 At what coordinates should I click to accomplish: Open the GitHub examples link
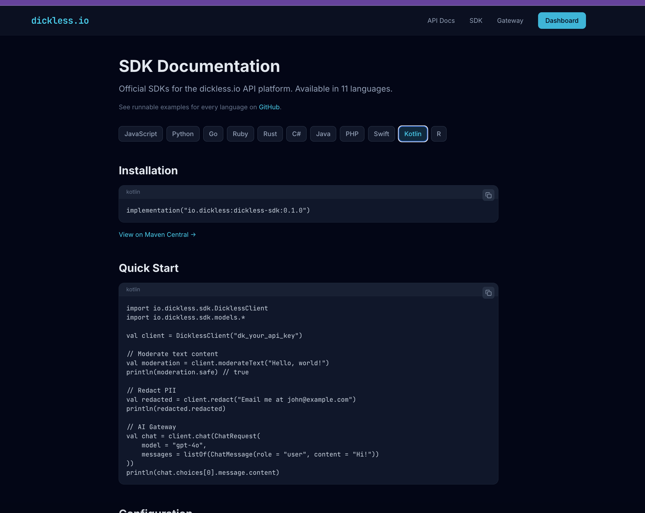269,107
